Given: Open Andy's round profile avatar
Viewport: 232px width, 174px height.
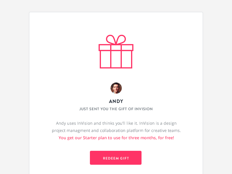Looking at the screenshot, I should [116, 88].
